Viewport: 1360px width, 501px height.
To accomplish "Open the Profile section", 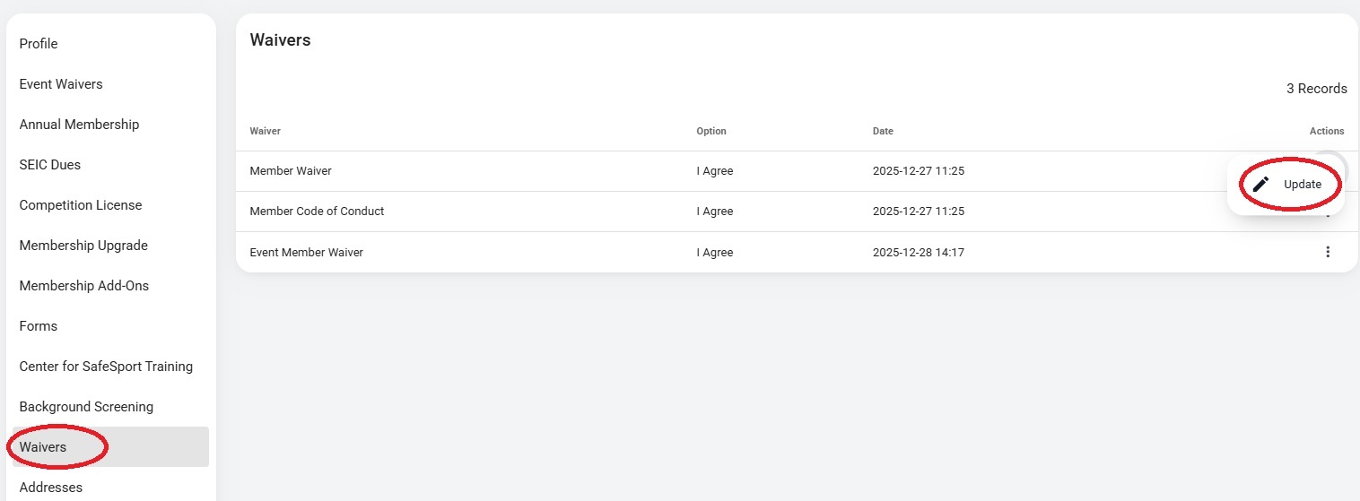I will (39, 44).
